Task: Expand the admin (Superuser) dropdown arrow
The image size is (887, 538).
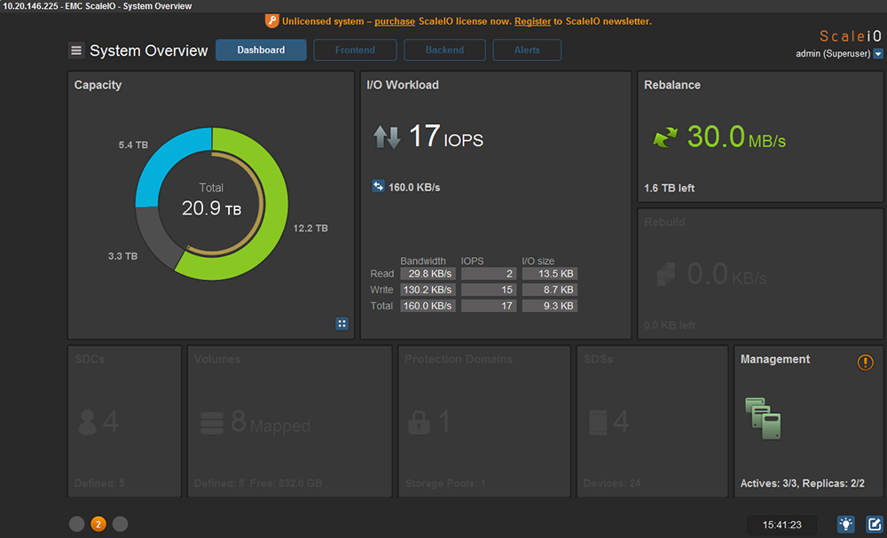Action: 878,54
